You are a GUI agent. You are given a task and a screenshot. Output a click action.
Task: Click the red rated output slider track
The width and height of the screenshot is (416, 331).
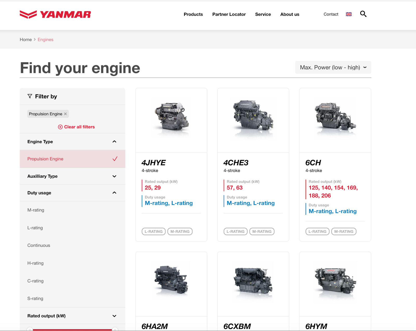coord(73,330)
